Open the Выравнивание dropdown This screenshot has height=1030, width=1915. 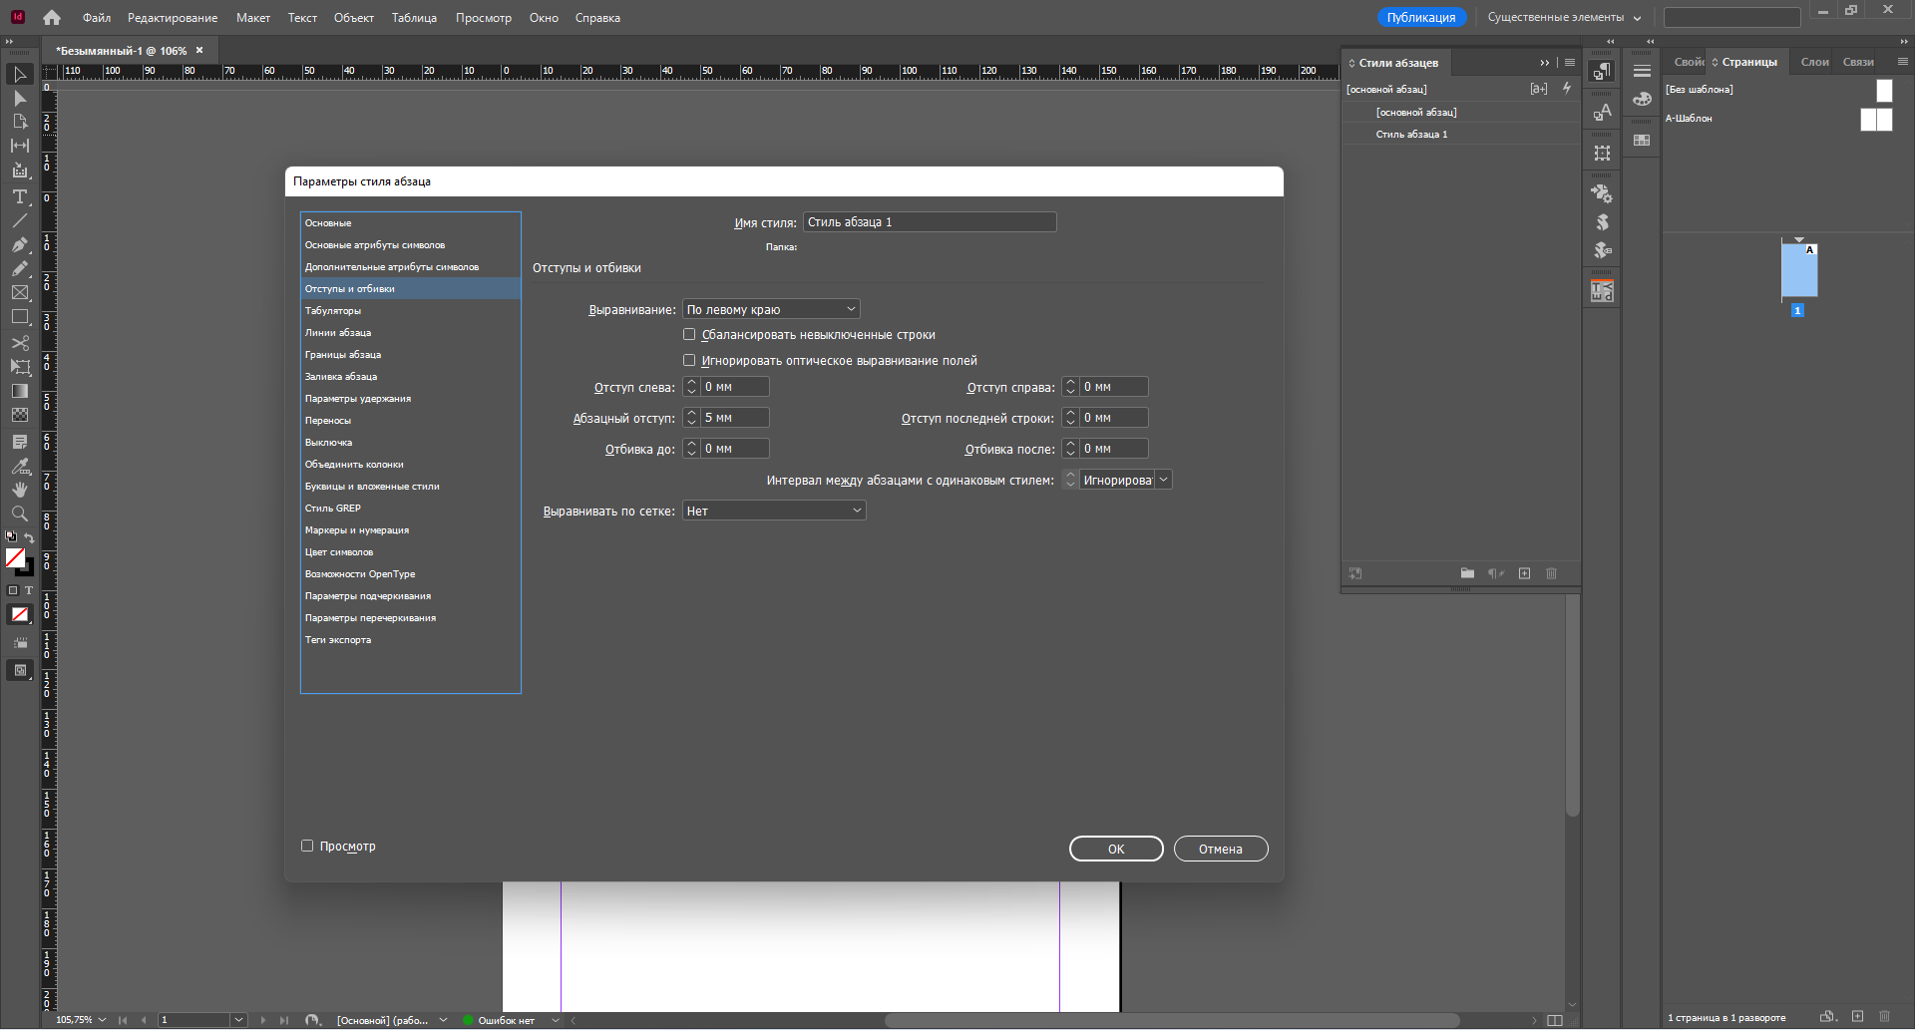tap(771, 309)
